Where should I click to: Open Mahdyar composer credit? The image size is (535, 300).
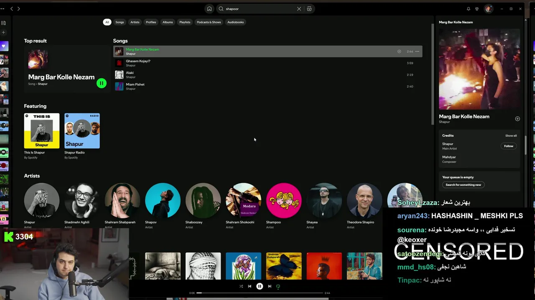(x=449, y=157)
